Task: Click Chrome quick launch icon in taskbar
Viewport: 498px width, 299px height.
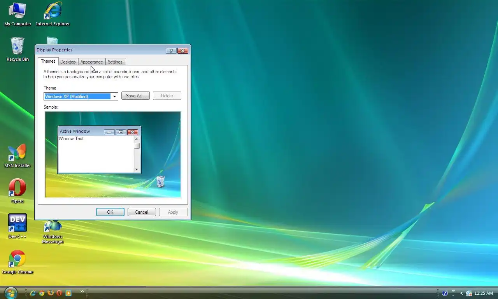Action: [42, 293]
